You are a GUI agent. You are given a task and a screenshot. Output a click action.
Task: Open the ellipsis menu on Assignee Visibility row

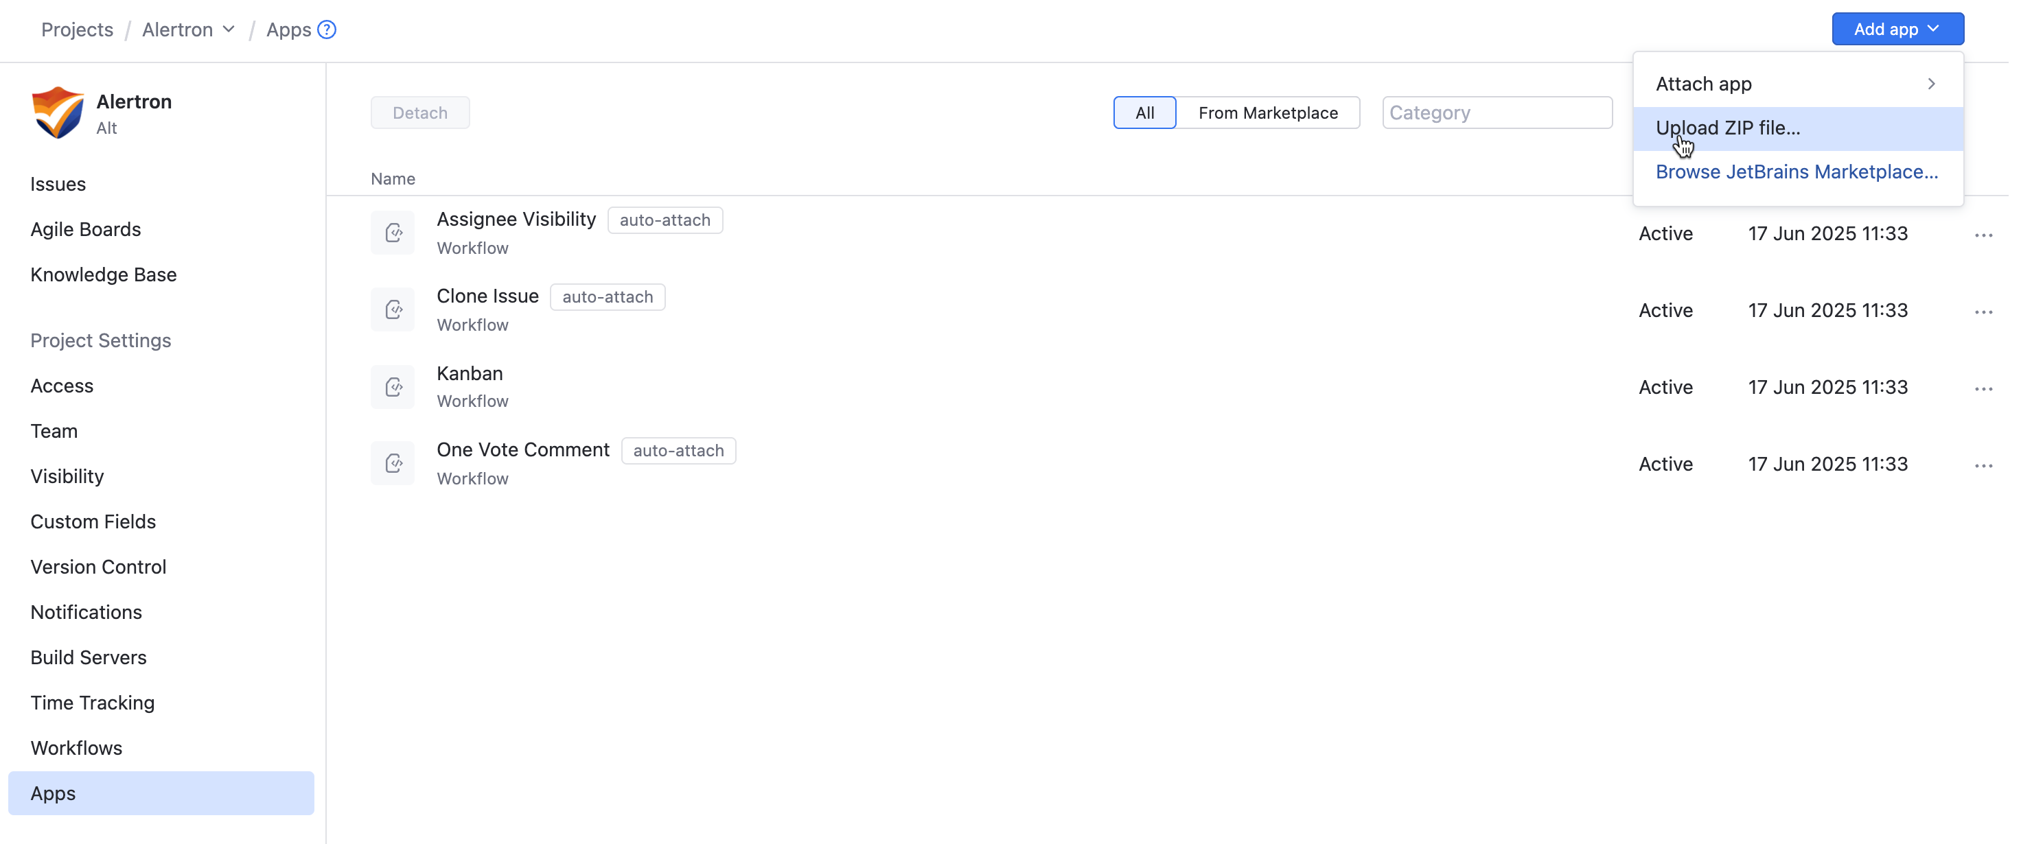(x=1985, y=234)
